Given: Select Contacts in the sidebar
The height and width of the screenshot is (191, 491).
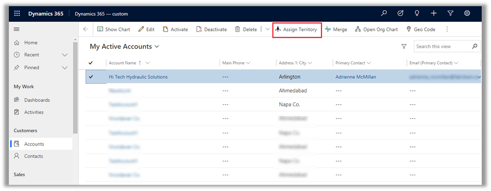Looking at the screenshot, I should click(34, 156).
